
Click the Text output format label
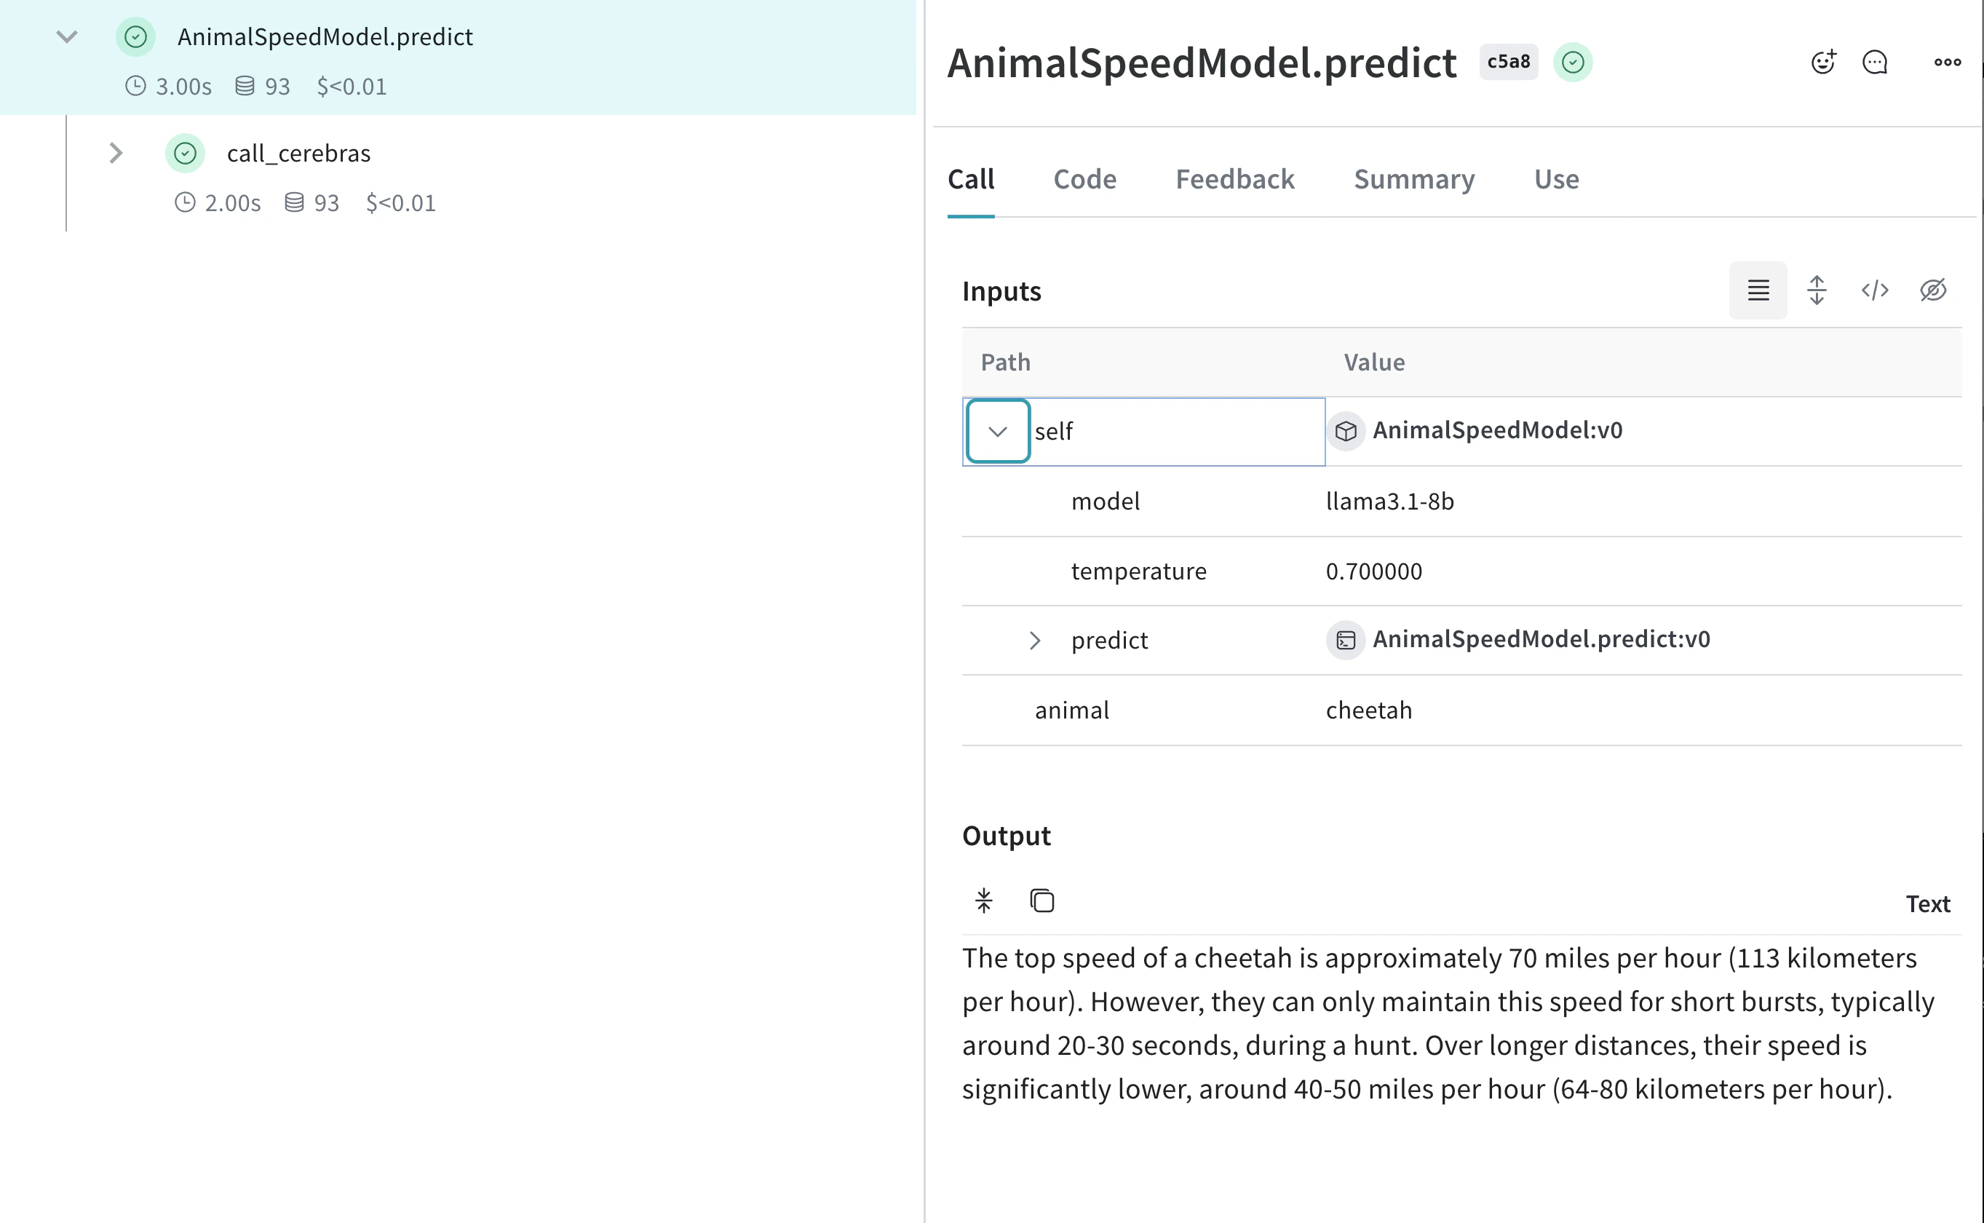pyautogui.click(x=1927, y=903)
